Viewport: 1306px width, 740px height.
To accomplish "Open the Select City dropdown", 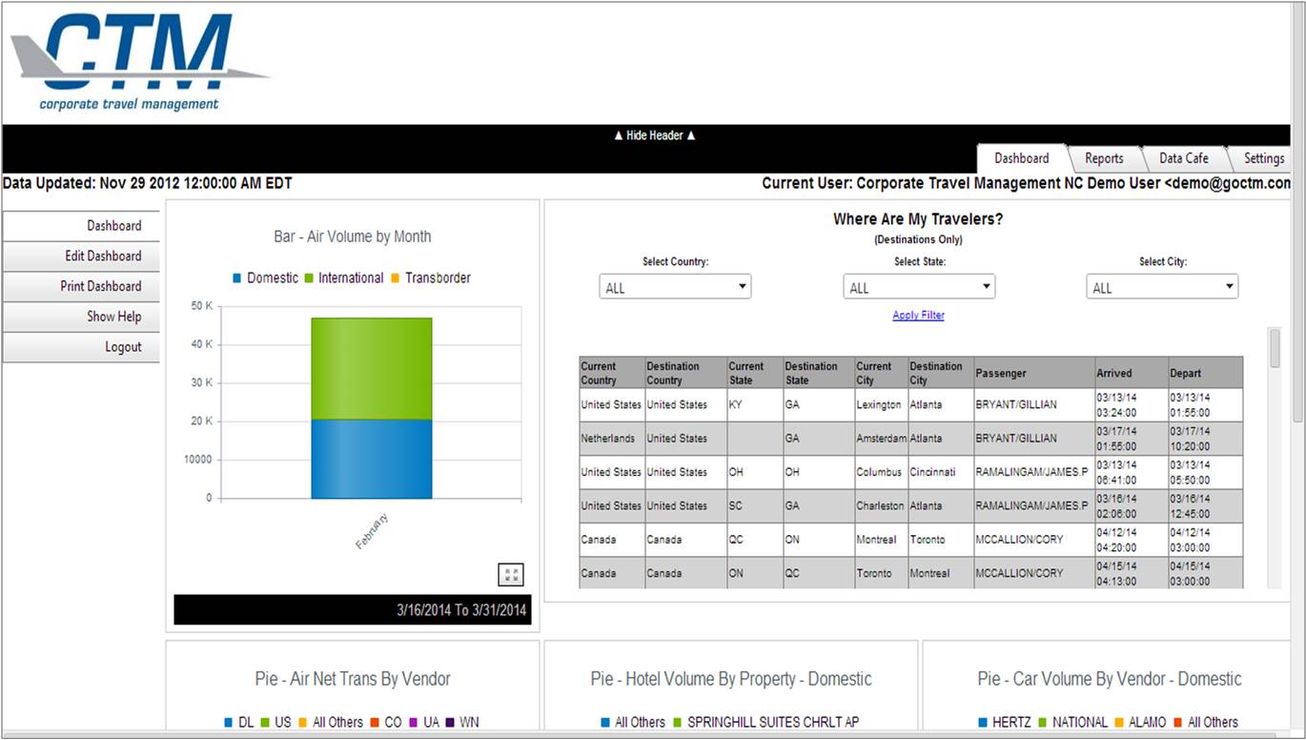I will (x=1162, y=287).
